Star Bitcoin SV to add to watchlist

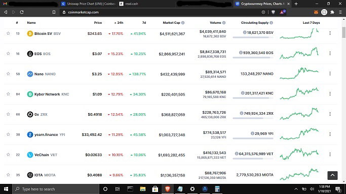(8, 33)
